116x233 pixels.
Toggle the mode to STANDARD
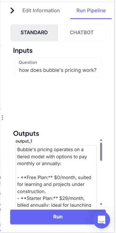(34, 33)
